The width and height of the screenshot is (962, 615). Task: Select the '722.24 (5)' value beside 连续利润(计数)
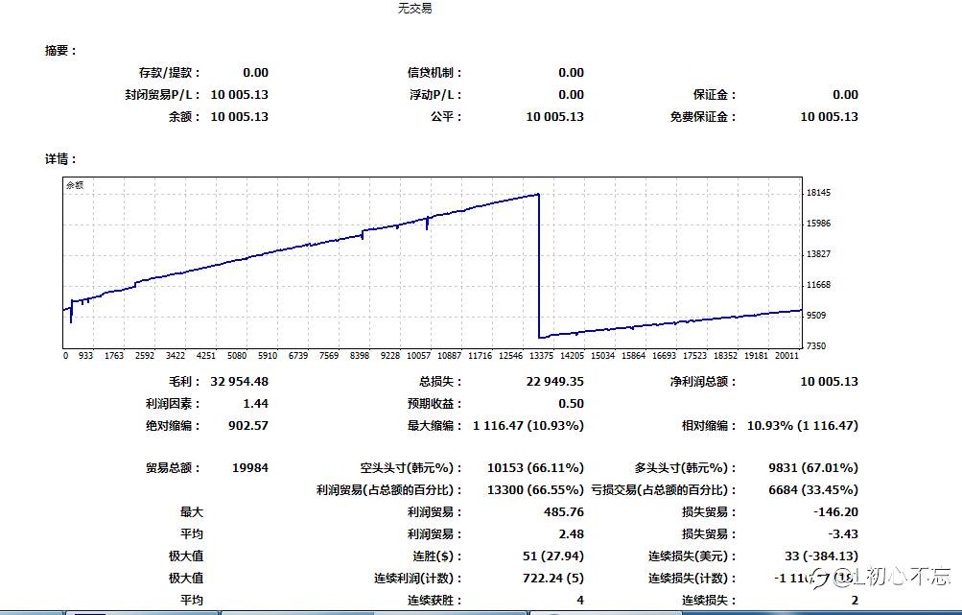[553, 579]
